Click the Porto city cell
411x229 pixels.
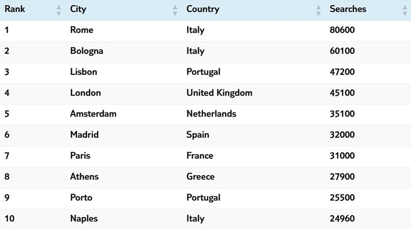tap(81, 198)
